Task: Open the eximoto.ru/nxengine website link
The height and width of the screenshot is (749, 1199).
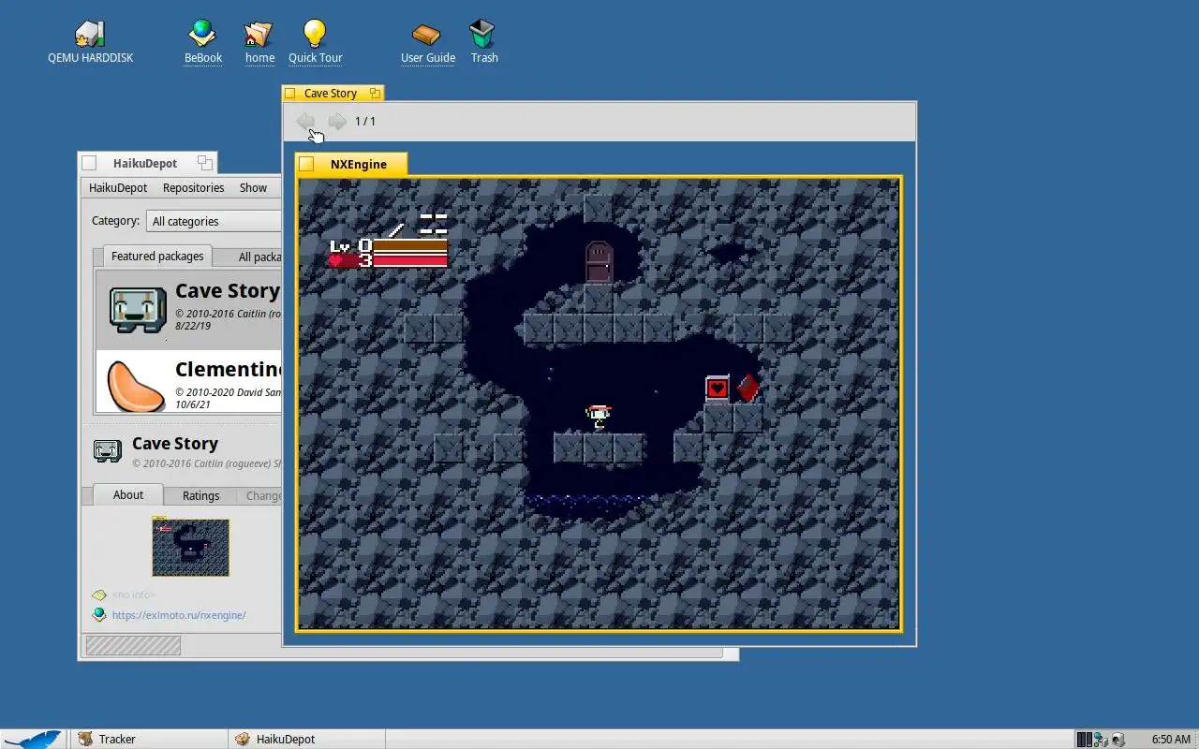Action: (x=179, y=615)
